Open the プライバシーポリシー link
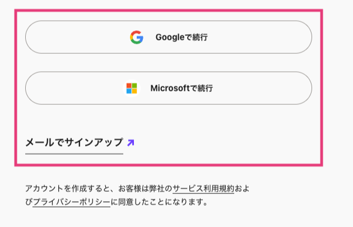Viewport: 353px width, 227px height. tap(72, 202)
